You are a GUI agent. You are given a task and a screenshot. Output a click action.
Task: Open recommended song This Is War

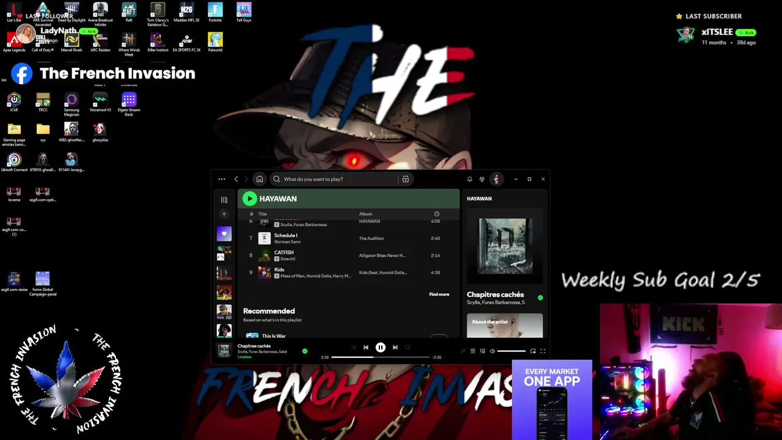point(274,336)
